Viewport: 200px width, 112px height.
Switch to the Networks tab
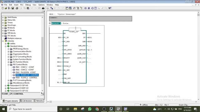pos(38,101)
